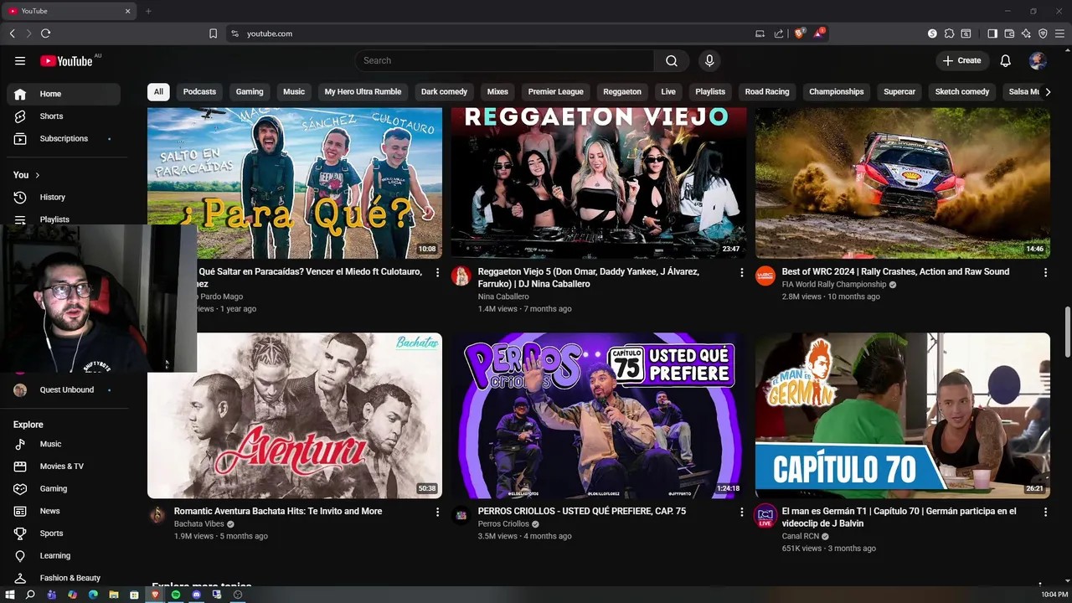The height and width of the screenshot is (603, 1072).
Task: Click the Create button
Action: point(961,60)
